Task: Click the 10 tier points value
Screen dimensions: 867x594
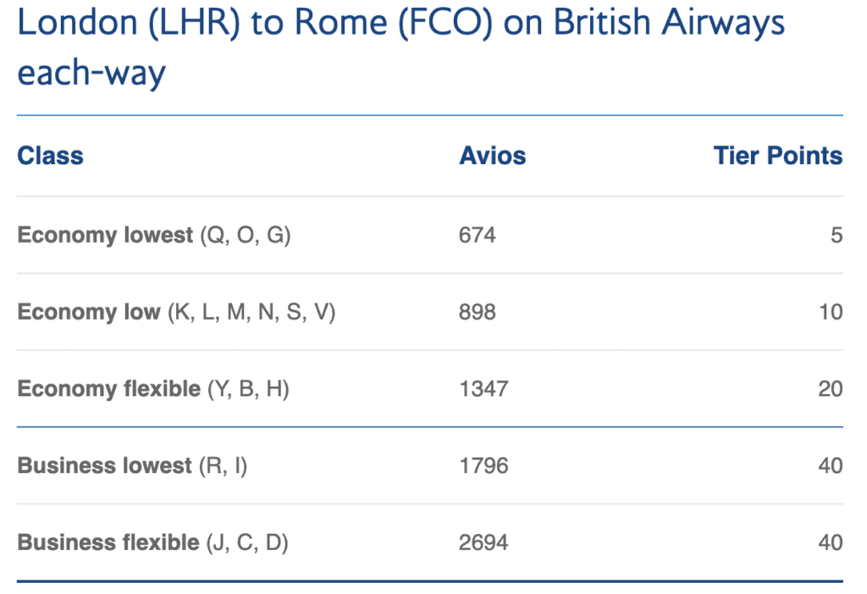Action: tap(831, 312)
